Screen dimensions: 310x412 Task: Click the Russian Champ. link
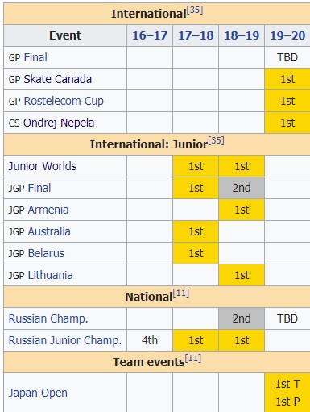click(x=48, y=318)
